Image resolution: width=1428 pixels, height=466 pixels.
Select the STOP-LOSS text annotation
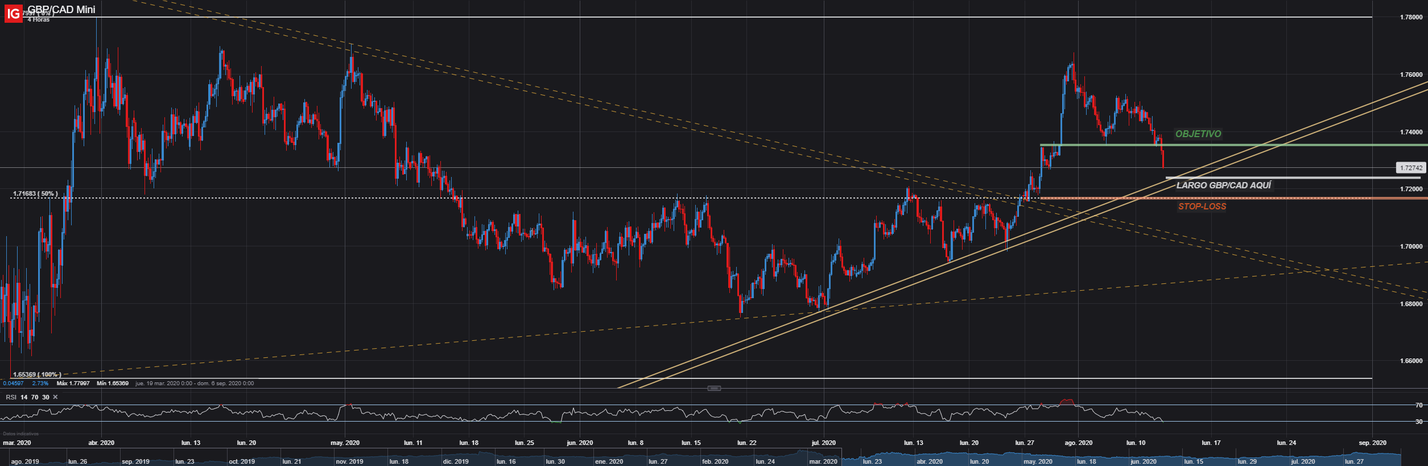click(x=1202, y=207)
